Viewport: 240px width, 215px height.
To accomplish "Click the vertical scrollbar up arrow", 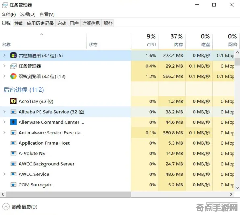I will pyautogui.click(x=237, y=52).
